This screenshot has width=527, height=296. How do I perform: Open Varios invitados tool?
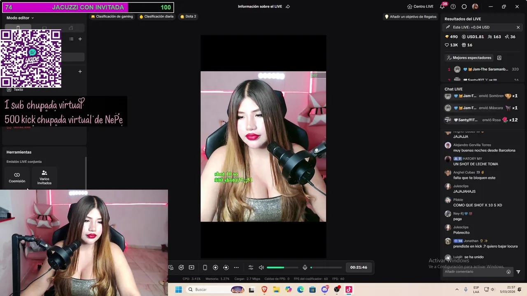[44, 178]
